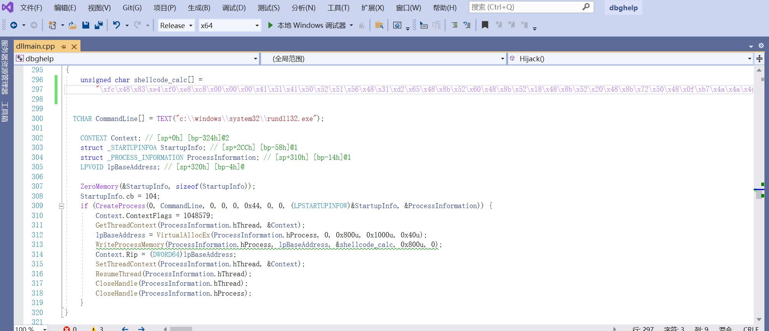Open the dbghelp project scope dropdown
The width and height of the screenshot is (769, 331).
point(137,59)
